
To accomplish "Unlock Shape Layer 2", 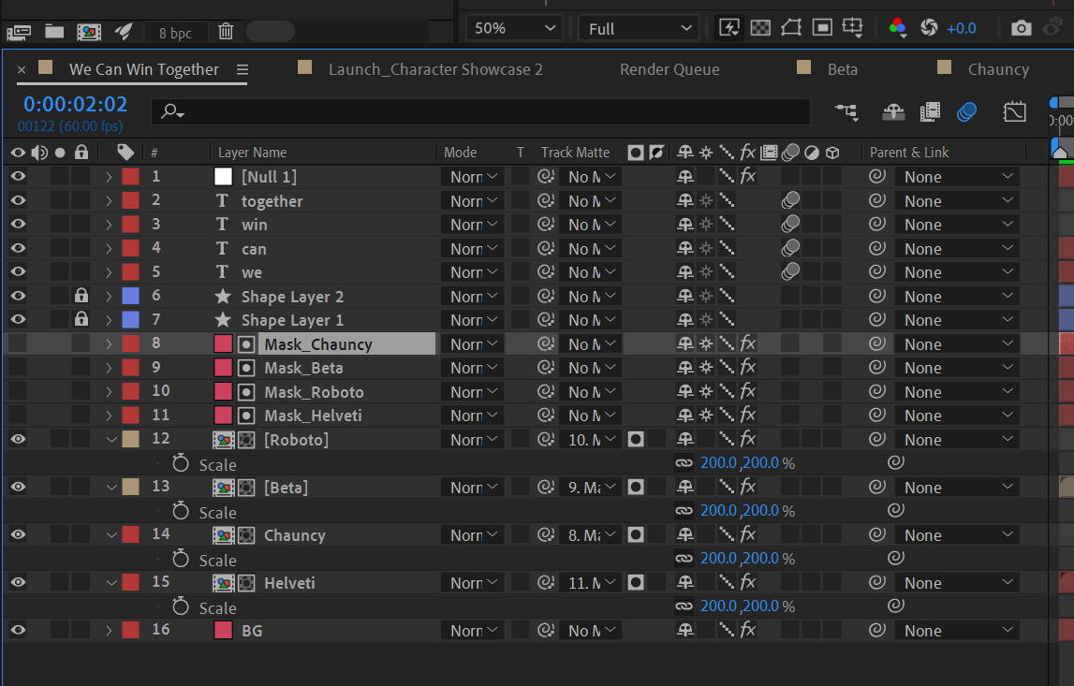I will click(81, 296).
